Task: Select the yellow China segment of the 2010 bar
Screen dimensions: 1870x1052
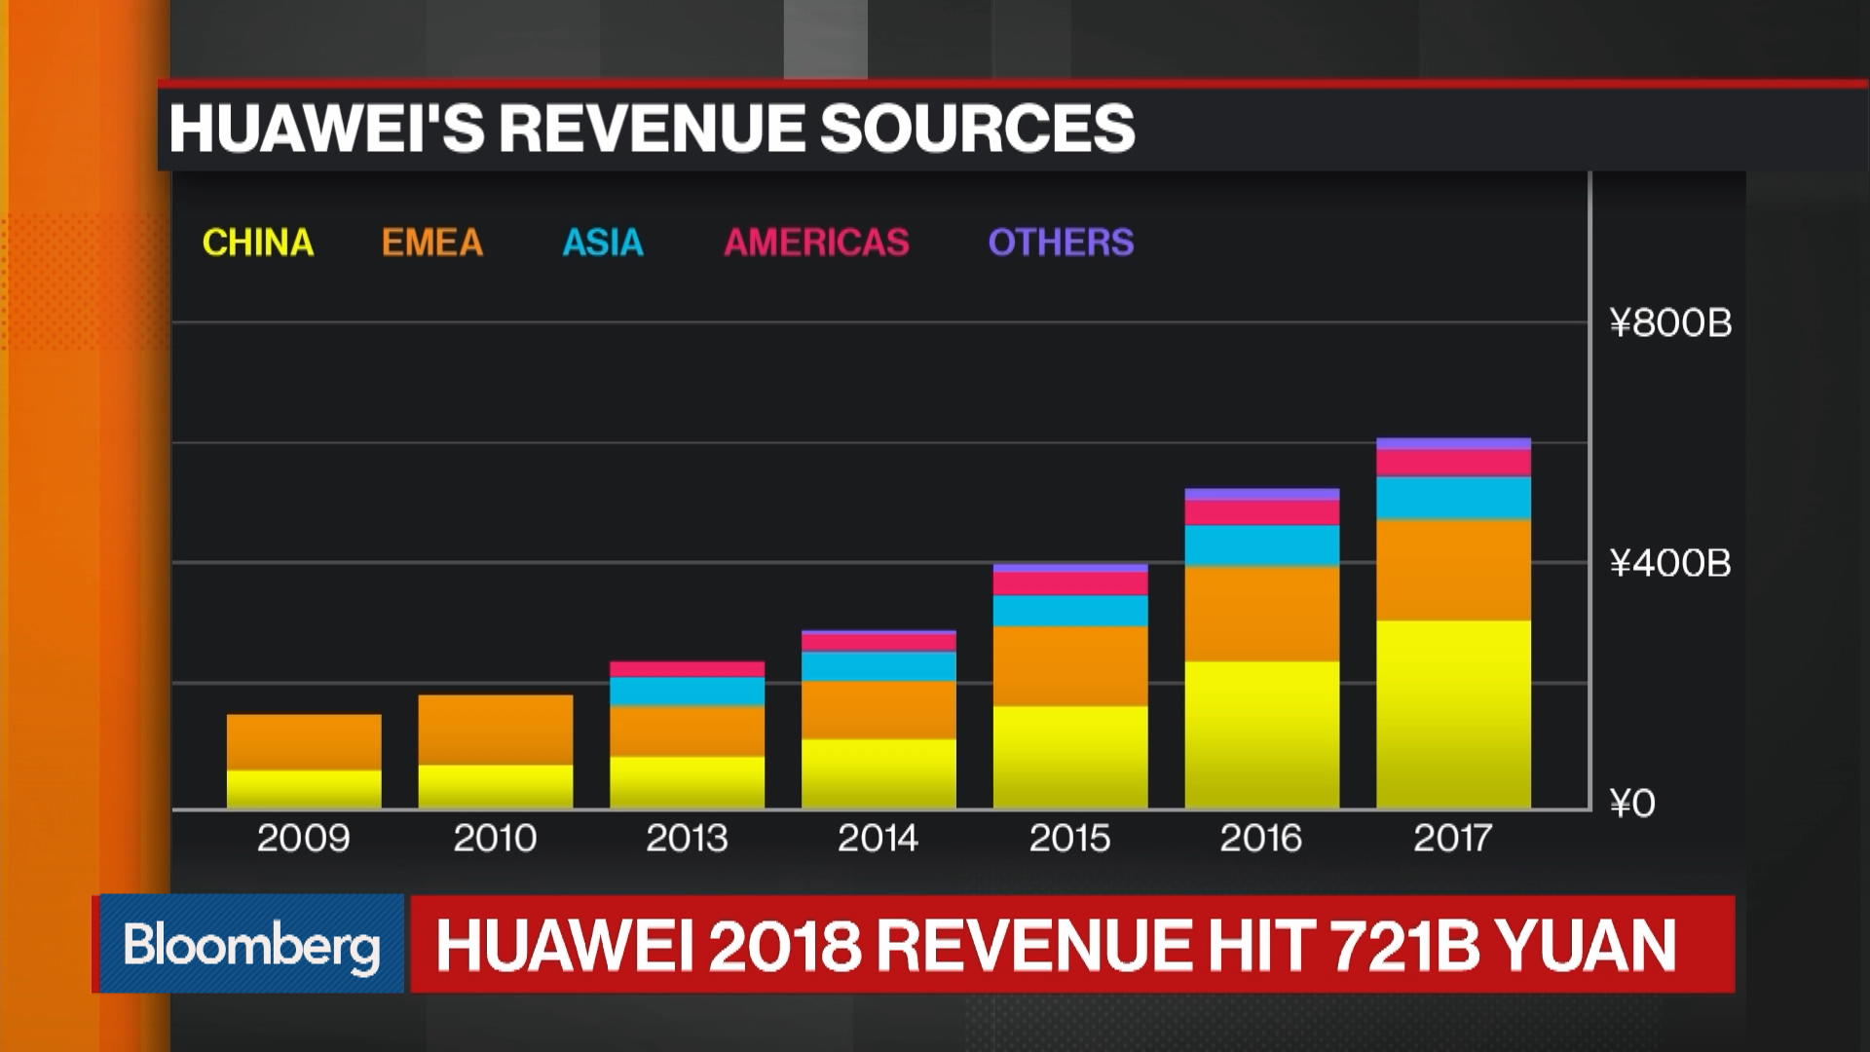Action: click(x=496, y=786)
